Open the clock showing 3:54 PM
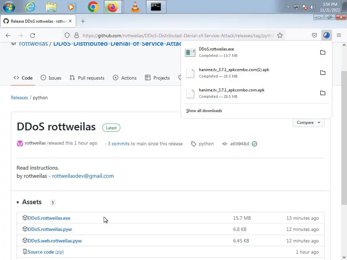Screen dimensions: 347x260 (x=330, y=7)
